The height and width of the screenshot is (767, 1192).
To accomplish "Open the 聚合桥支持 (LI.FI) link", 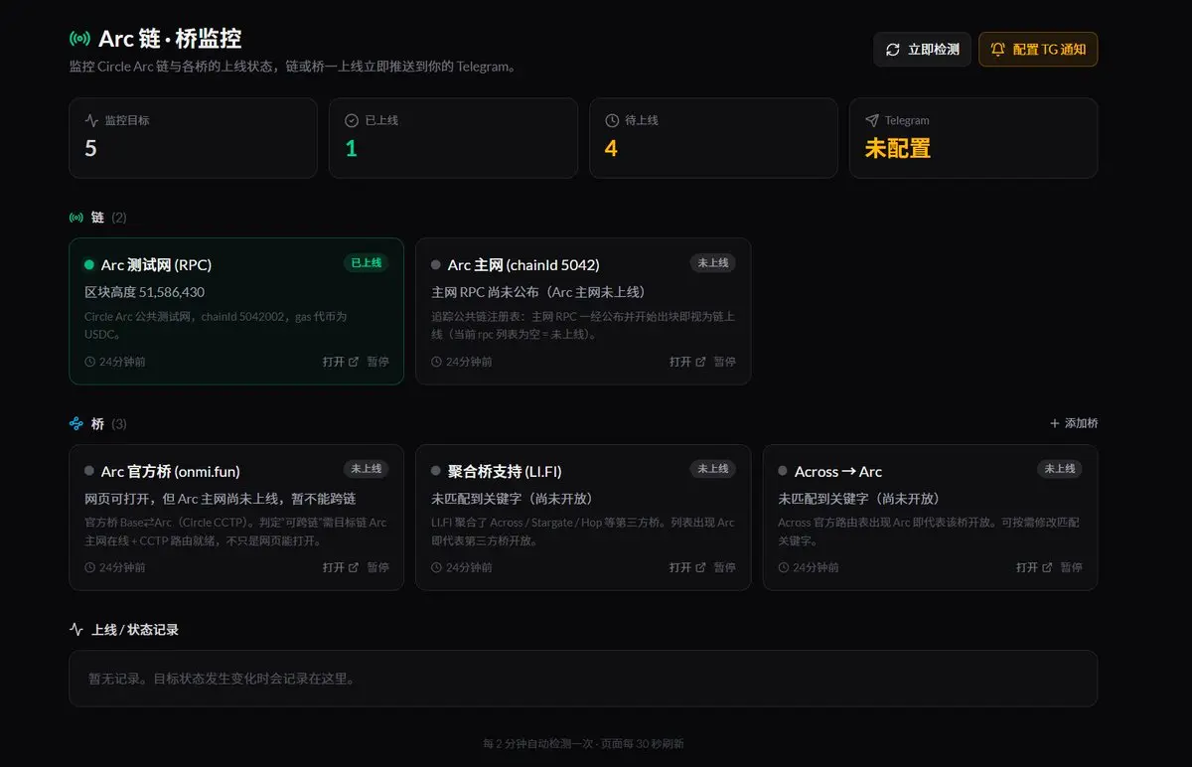I will [x=687, y=567].
